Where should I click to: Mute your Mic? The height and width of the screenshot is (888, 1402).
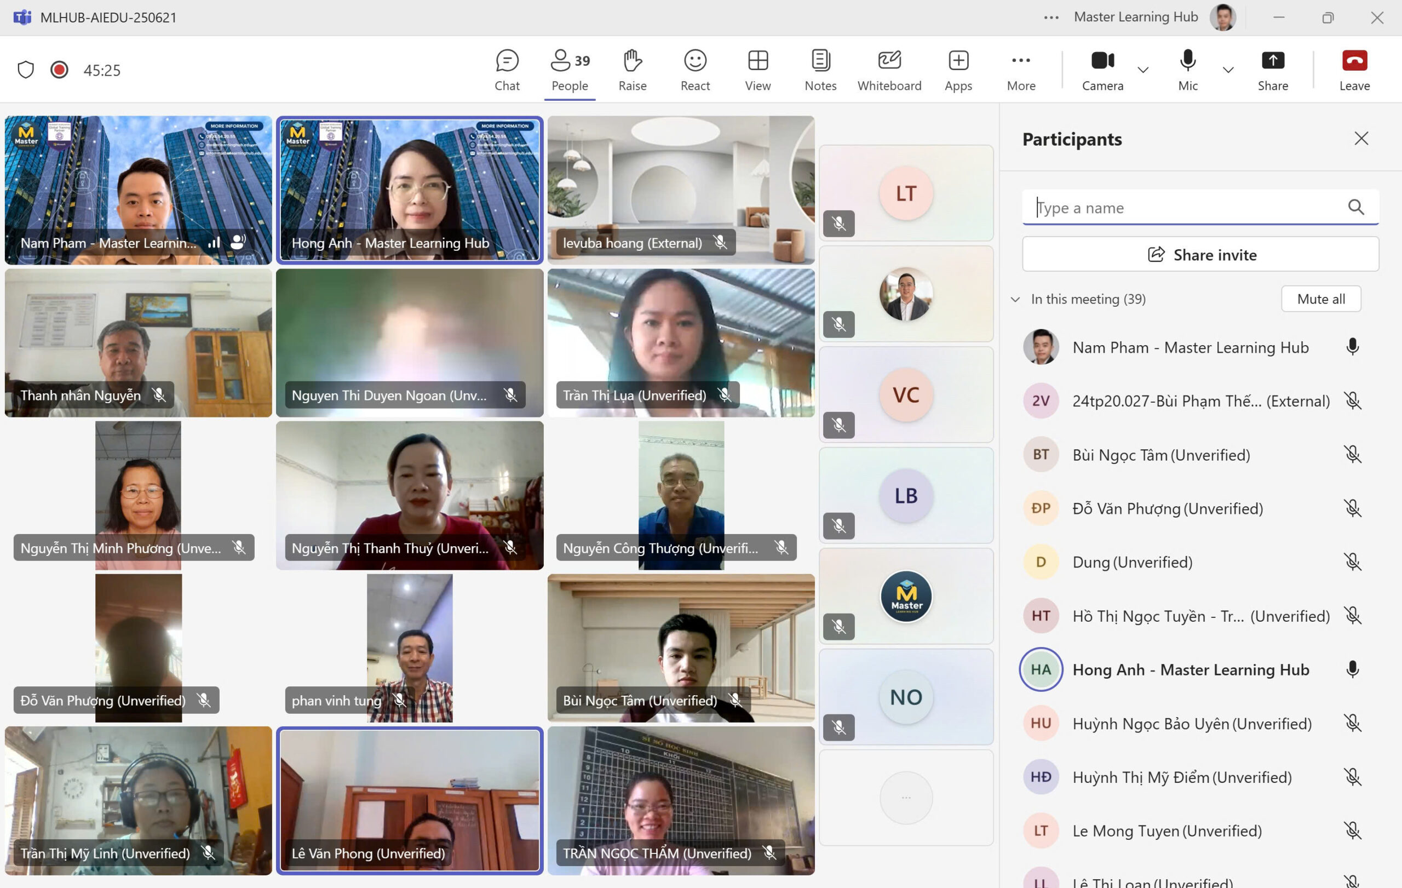coord(1187,71)
